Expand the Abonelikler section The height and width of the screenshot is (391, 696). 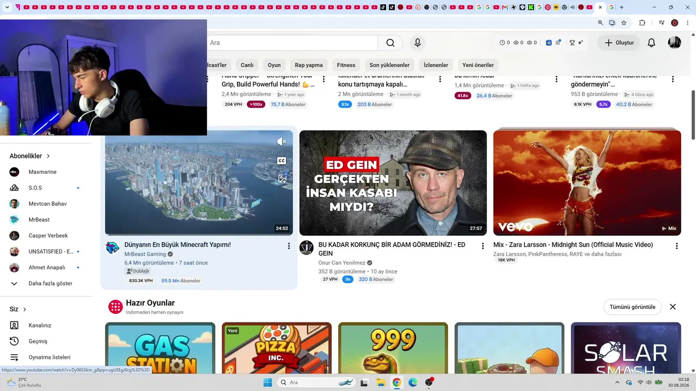pyautogui.click(x=30, y=156)
